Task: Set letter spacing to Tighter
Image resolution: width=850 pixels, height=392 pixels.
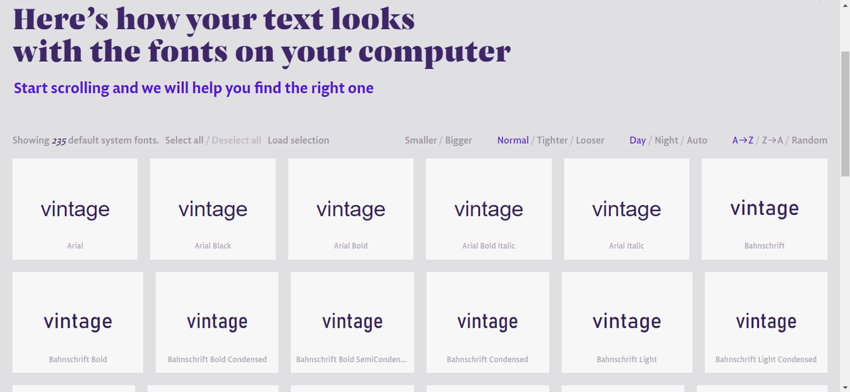Action: point(552,140)
